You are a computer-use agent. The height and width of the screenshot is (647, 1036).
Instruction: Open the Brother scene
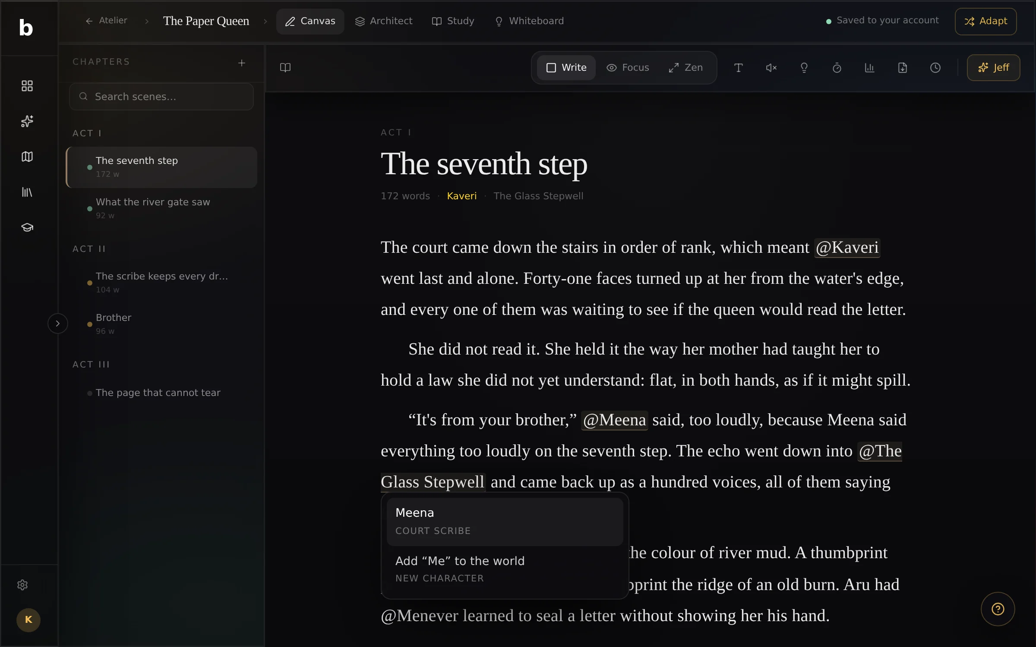[x=161, y=324]
